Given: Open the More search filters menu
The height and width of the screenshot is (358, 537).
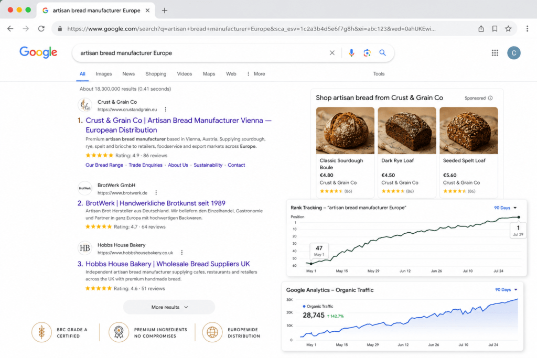Looking at the screenshot, I should coord(256,74).
